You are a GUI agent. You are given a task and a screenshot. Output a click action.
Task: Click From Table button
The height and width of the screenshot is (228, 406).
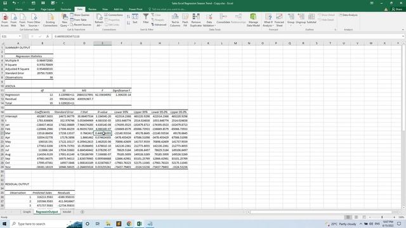[x=79, y=20]
